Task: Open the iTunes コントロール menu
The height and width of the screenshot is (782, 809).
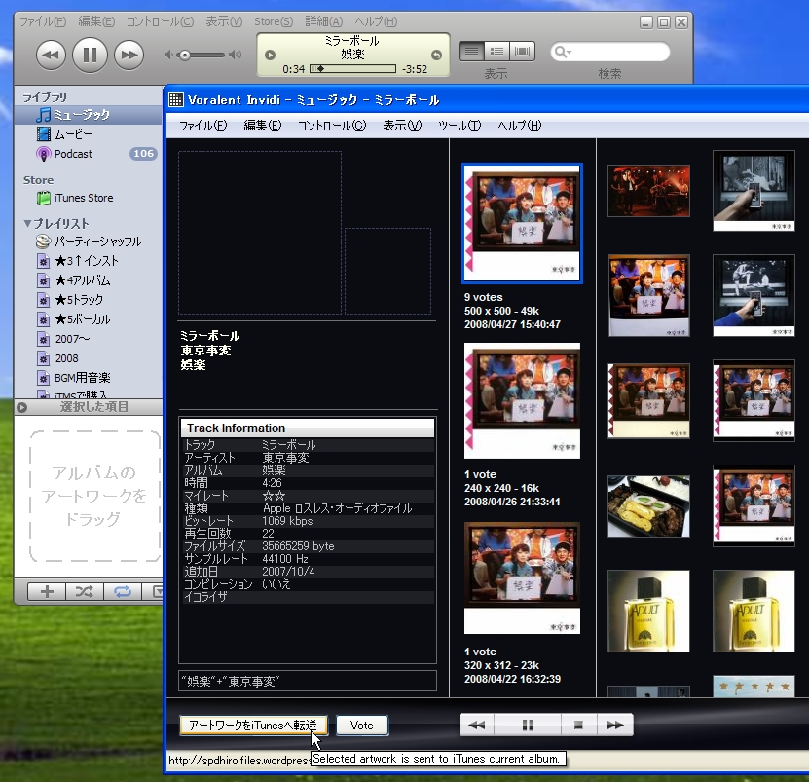Action: (160, 21)
